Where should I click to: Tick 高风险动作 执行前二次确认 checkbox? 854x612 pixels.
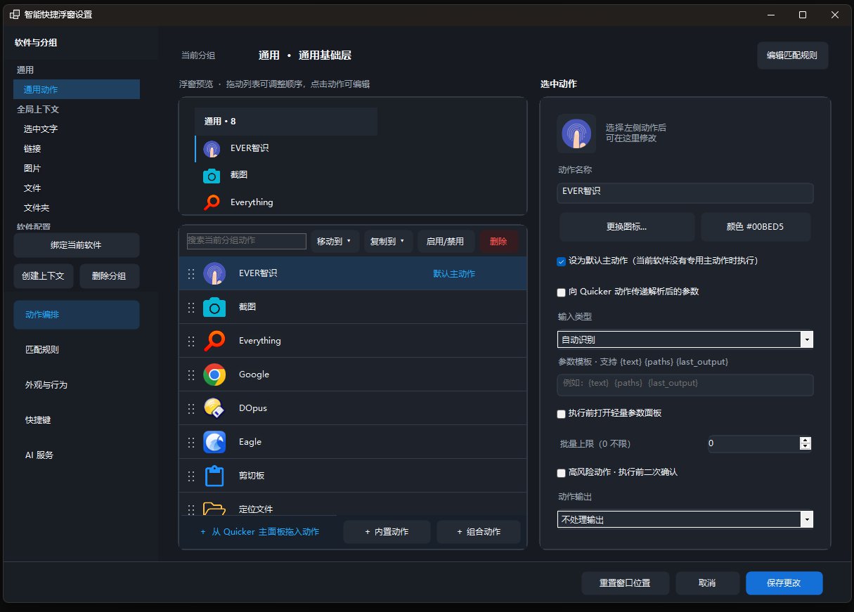[561, 473]
